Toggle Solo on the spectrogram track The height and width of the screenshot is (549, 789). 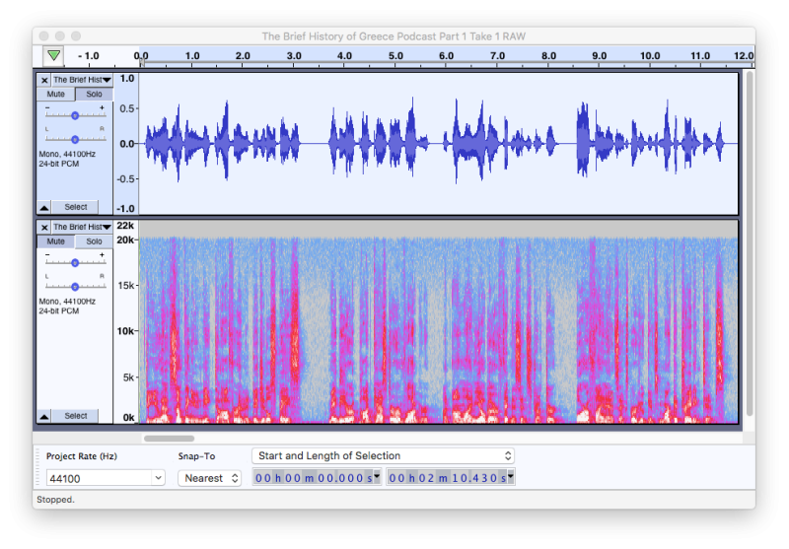pos(94,241)
